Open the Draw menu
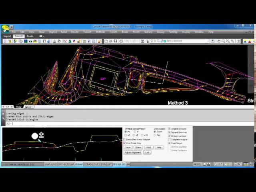The width and height of the screenshot is (256, 192). coord(42,32)
